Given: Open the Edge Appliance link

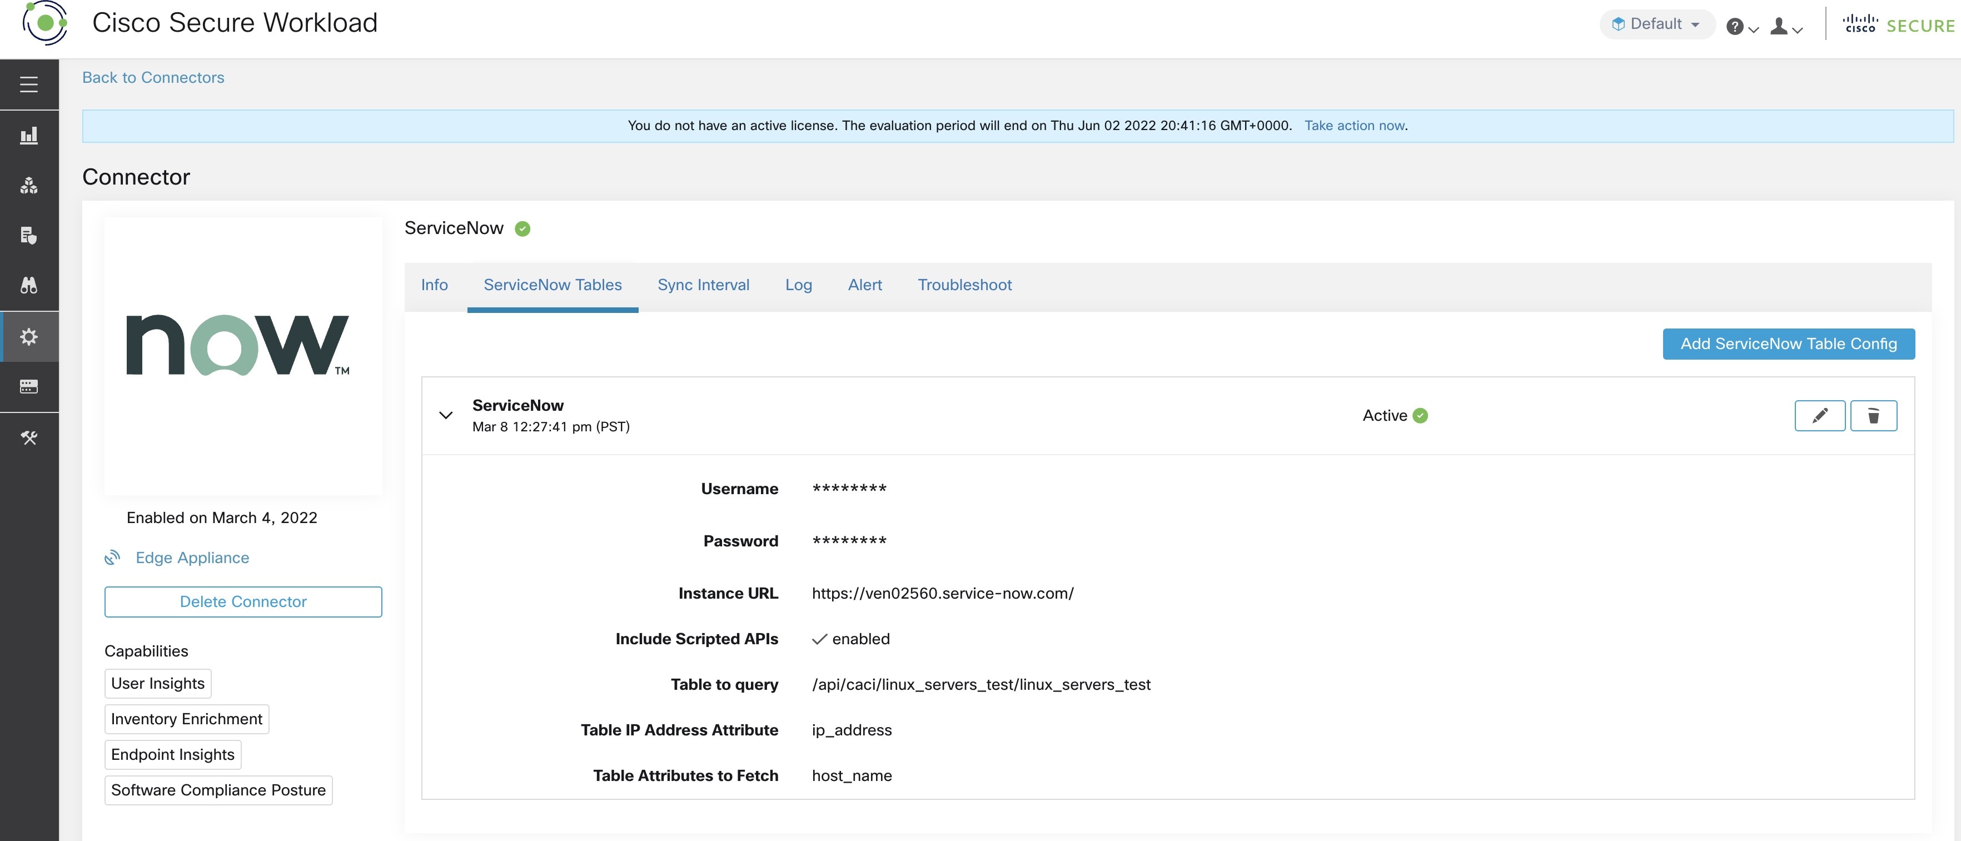Looking at the screenshot, I should (x=192, y=558).
